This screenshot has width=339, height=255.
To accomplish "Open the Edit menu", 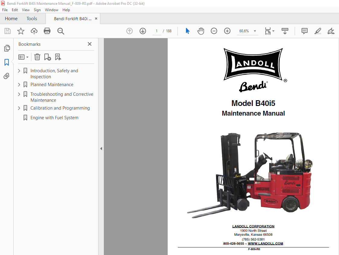I will [15, 10].
